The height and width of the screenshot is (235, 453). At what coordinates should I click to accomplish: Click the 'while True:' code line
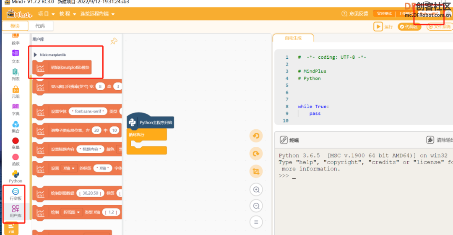(313, 106)
